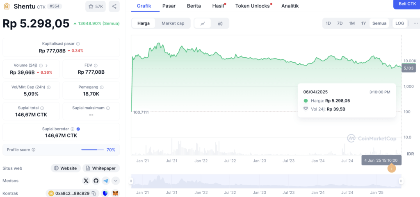Switch chart to Market cap view
This screenshot has width=420, height=197.
(x=173, y=23)
